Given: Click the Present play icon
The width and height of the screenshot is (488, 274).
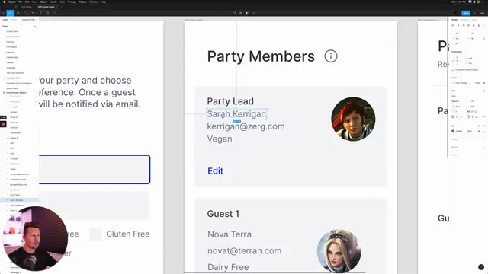Looking at the screenshot, I should coord(474,13).
